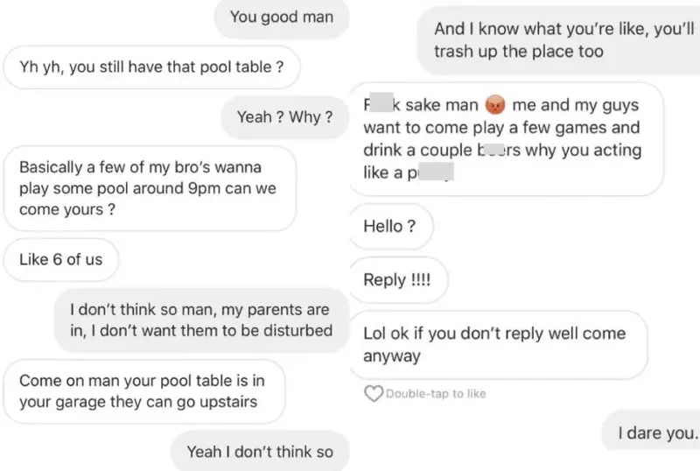Select the "Lol ok if you don't reply" message

[x=498, y=345]
